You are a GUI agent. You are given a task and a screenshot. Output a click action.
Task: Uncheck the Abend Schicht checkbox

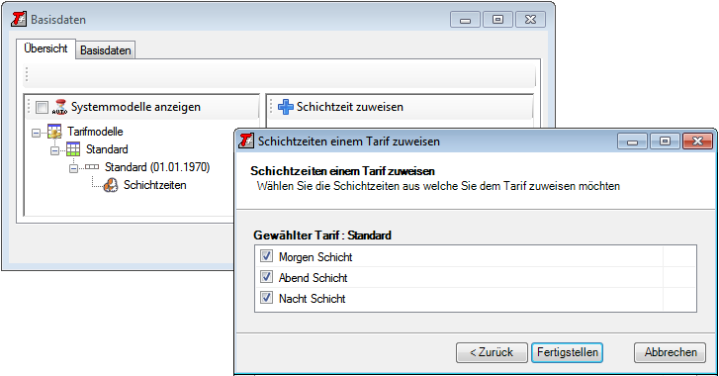[266, 276]
